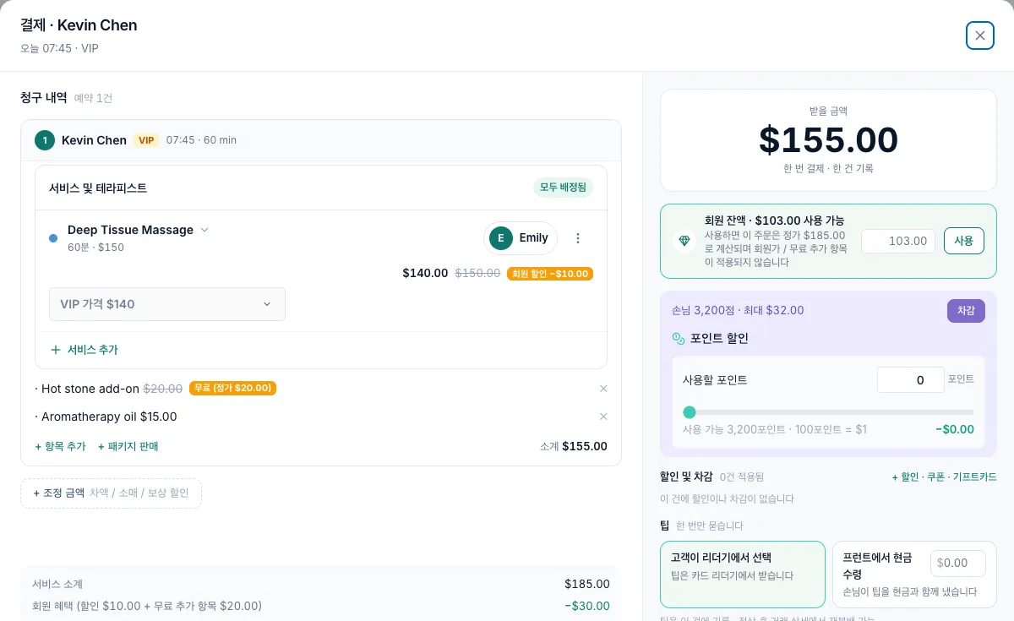Click the numbered badge 1 by Kevin Chen
Image resolution: width=1014 pixels, height=621 pixels.
[45, 140]
